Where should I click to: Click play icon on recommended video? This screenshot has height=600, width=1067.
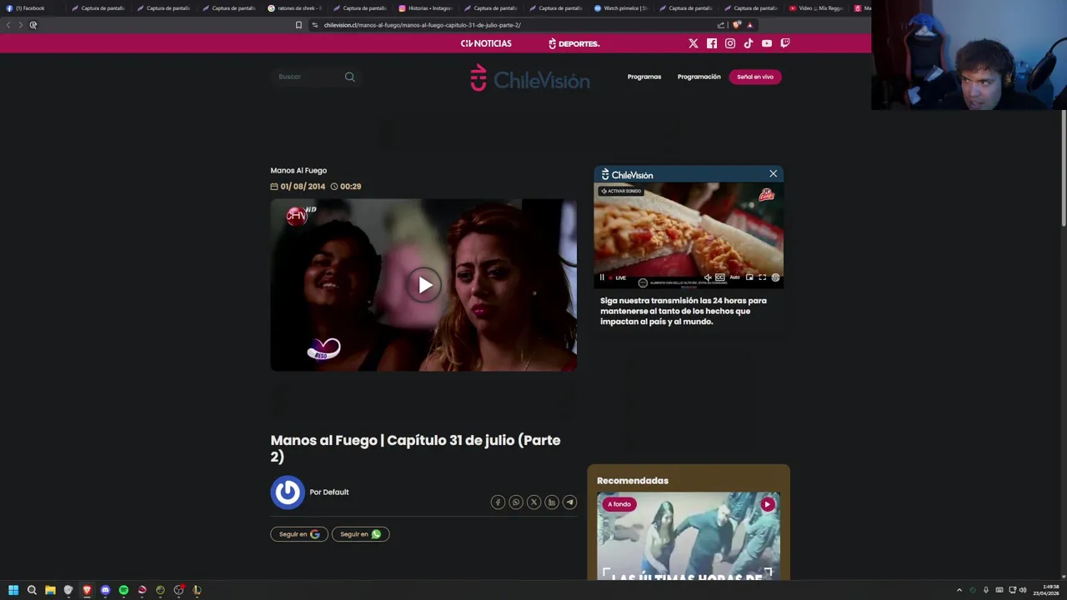(x=767, y=504)
